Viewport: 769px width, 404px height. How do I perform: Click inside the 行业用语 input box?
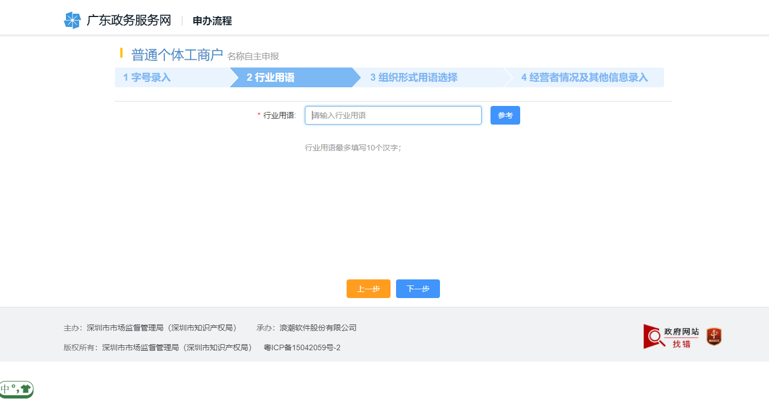[393, 115]
